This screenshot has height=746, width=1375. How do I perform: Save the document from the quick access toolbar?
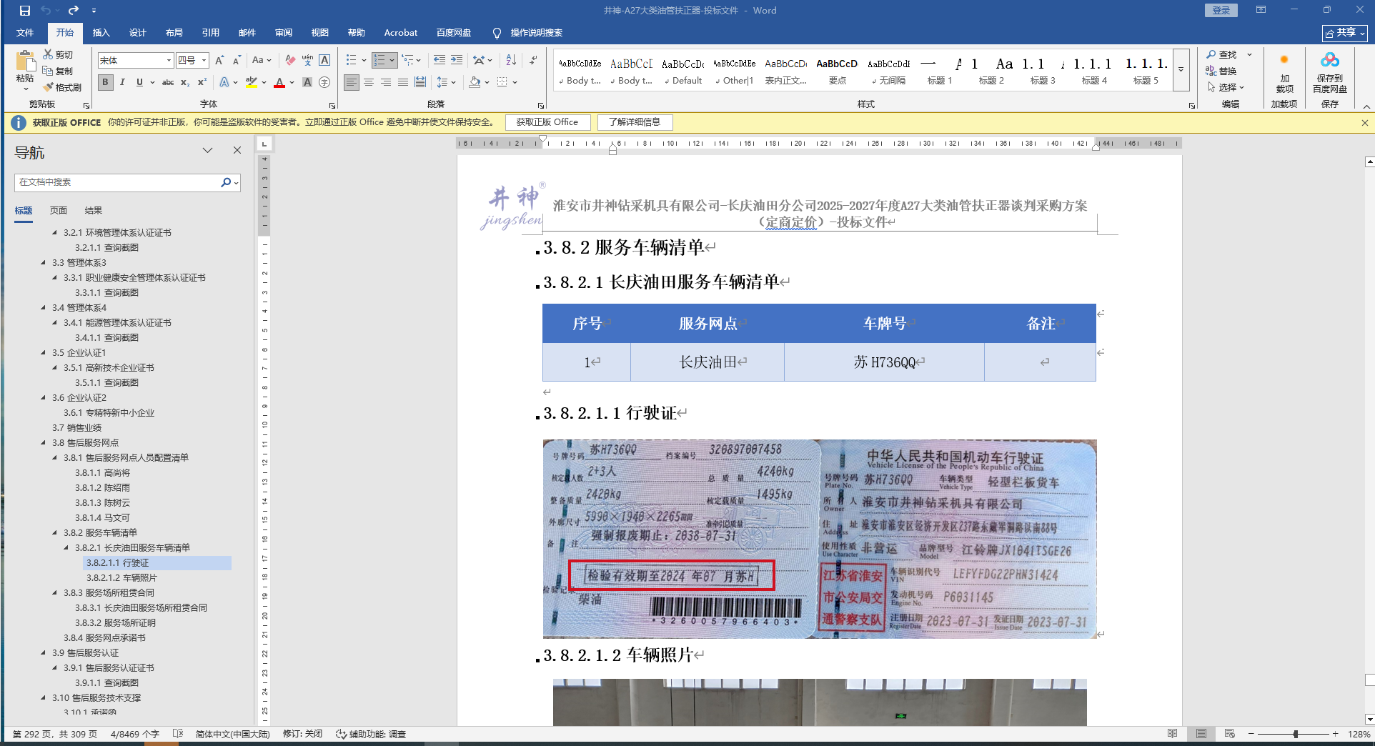pyautogui.click(x=25, y=11)
